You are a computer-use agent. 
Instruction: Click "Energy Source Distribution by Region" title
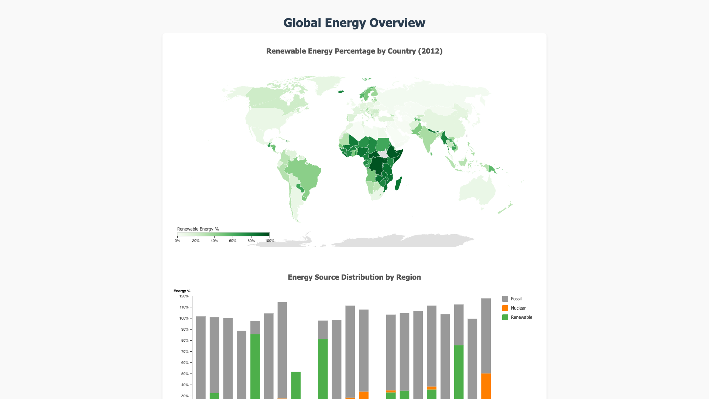point(354,277)
